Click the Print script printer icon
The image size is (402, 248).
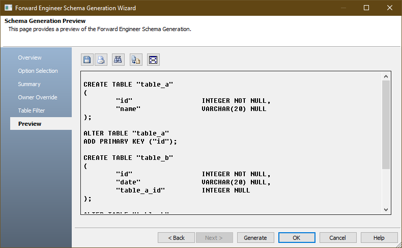101,60
